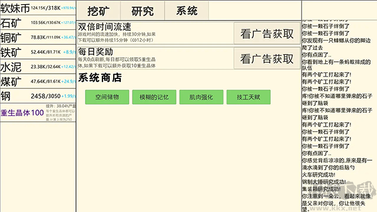Click the 2458/3050 steel amount
This screenshot has height=212, width=377.
click(45, 96)
